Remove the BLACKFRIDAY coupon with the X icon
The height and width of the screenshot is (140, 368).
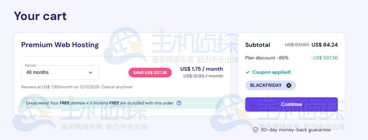coord(289,85)
